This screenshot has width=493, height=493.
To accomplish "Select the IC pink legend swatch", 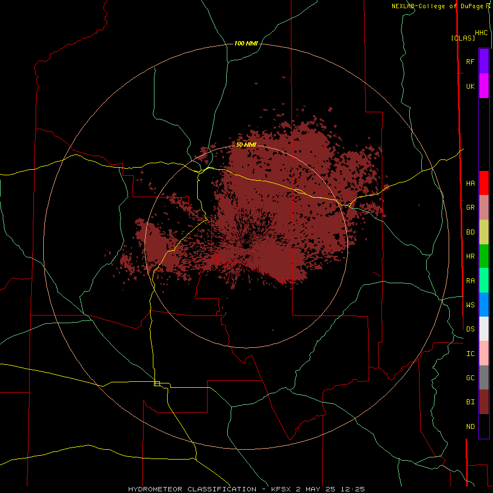I will (484, 353).
